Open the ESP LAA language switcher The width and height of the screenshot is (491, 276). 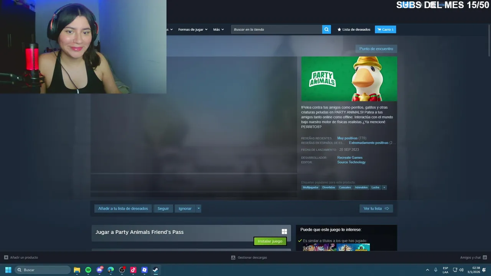point(445,270)
